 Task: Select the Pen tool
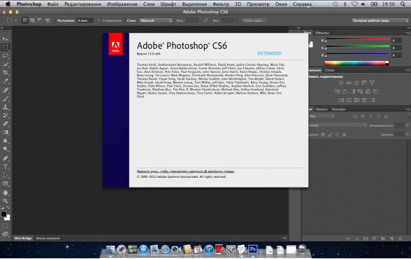pyautogui.click(x=6, y=158)
